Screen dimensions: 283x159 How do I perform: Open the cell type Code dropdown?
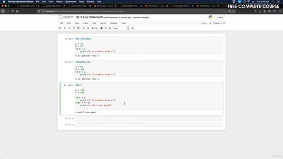pos(121,28)
